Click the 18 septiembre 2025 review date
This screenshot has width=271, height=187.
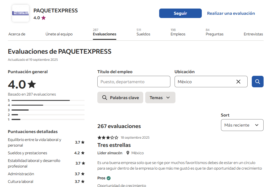pyautogui.click(x=135, y=137)
